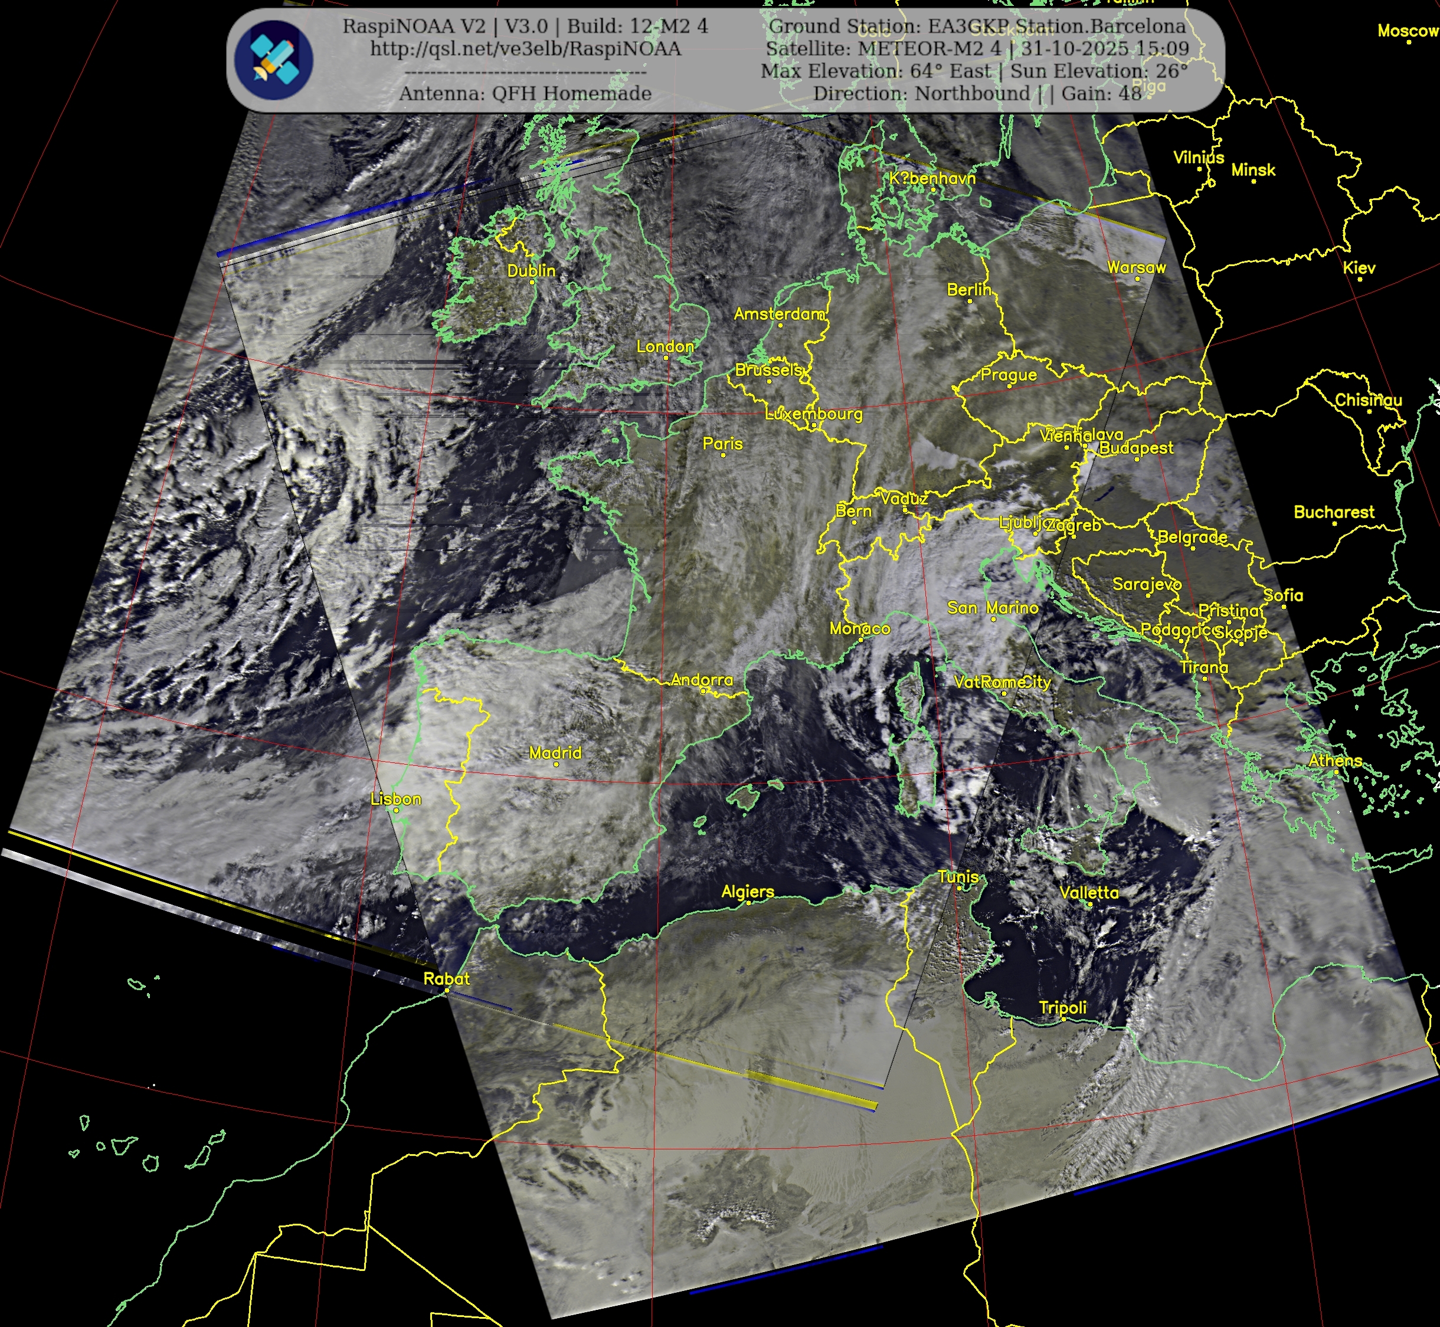Select the Athens city label
The height and width of the screenshot is (1327, 1440).
tap(1335, 760)
